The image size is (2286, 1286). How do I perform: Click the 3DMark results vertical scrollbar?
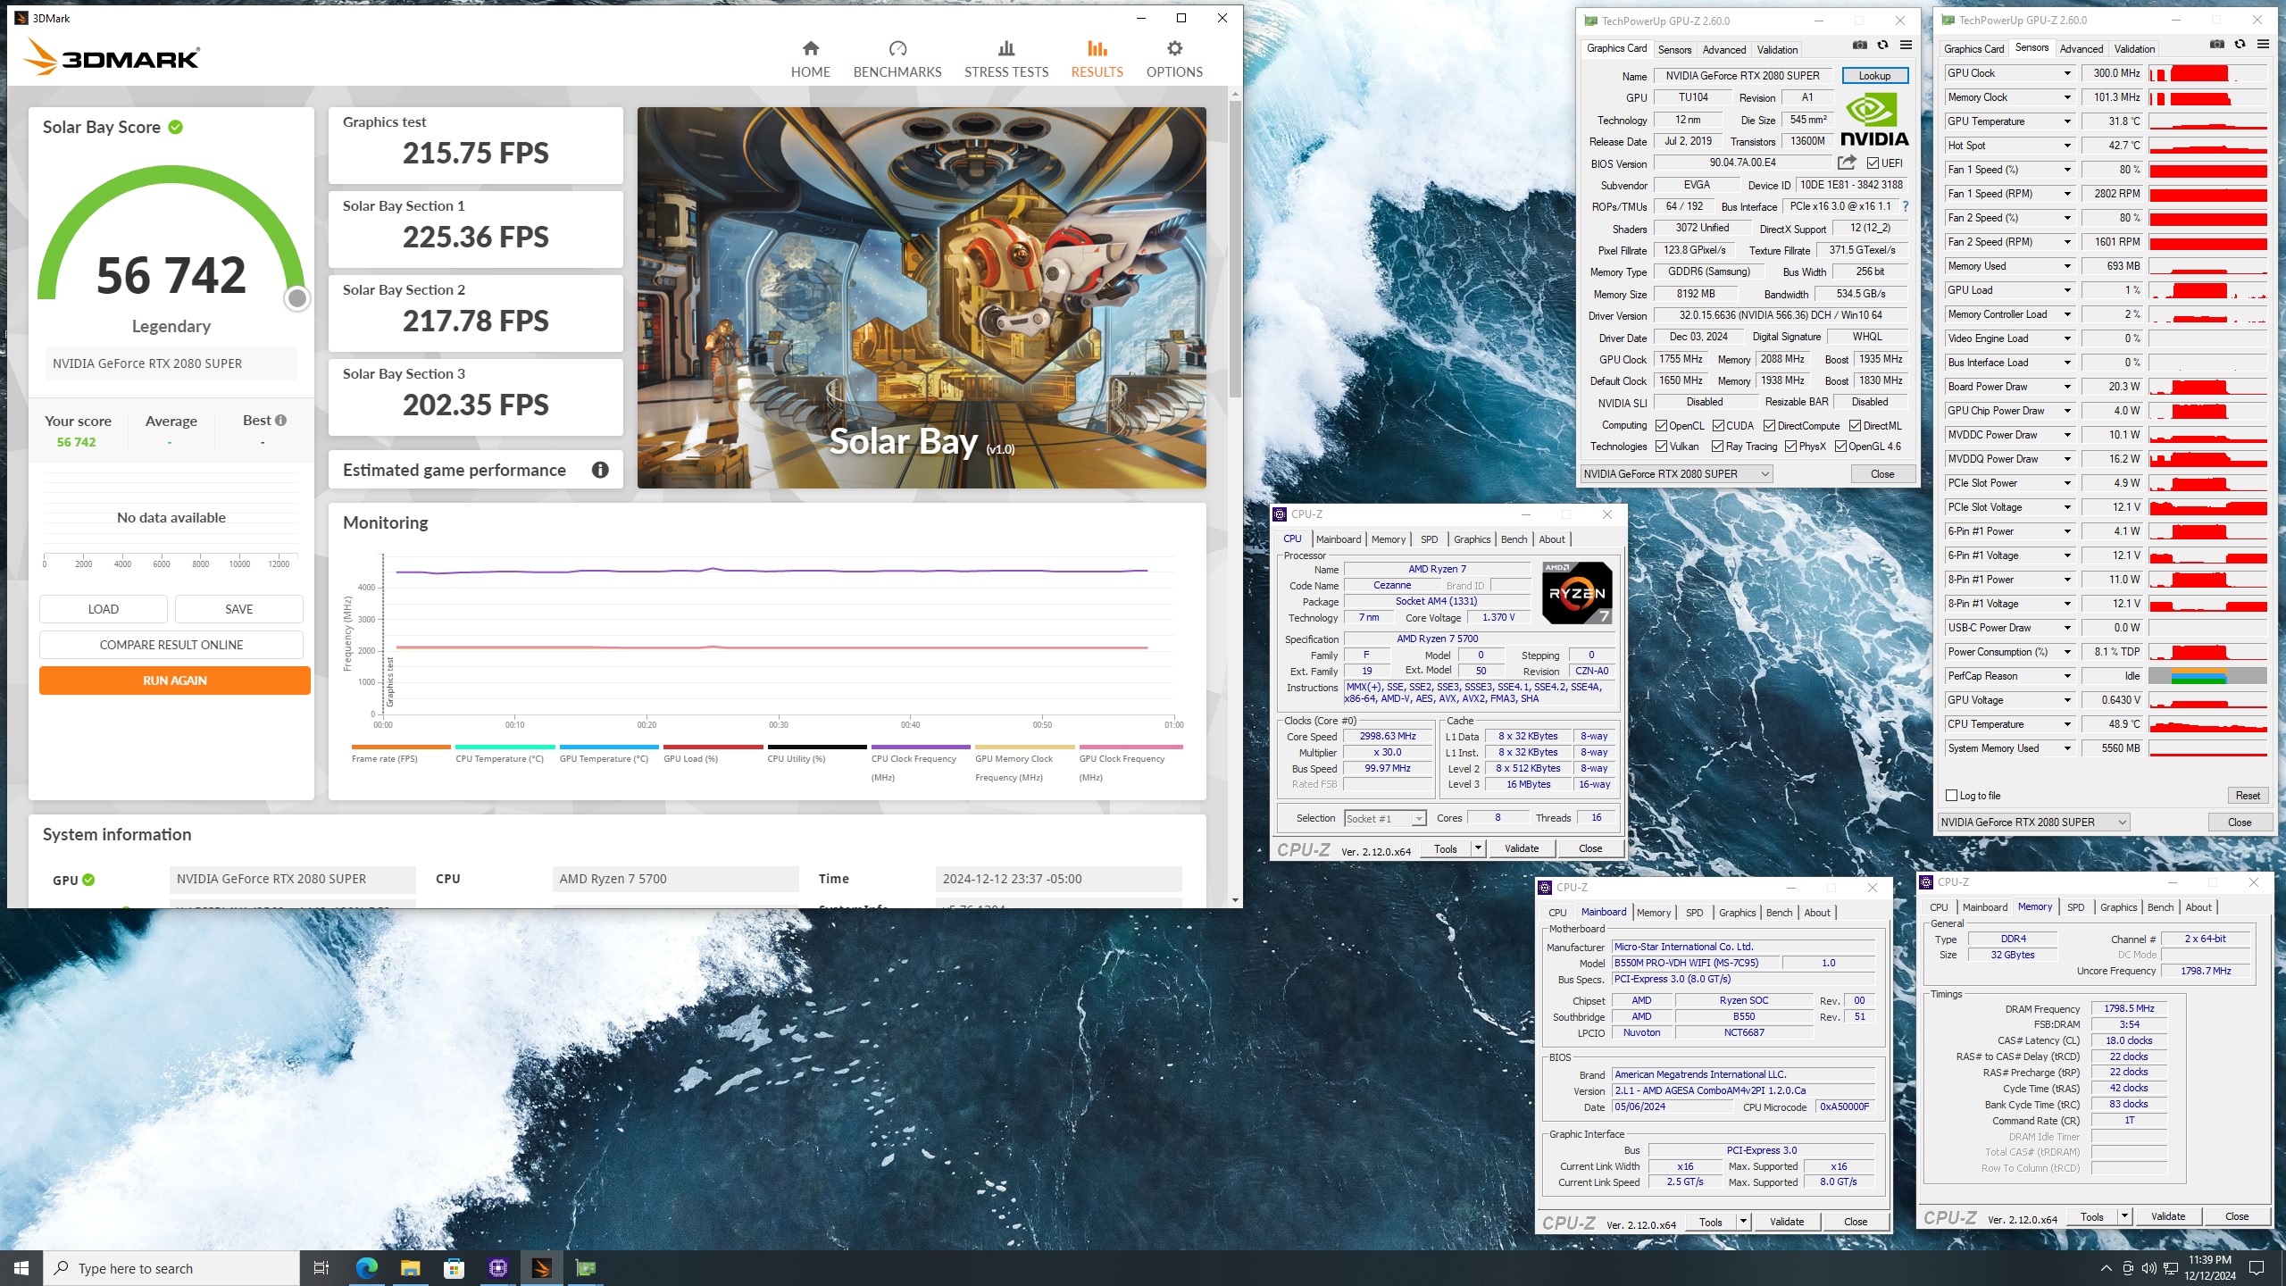tap(1235, 250)
